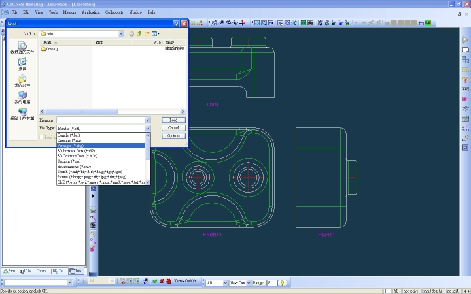Click the red X cancel icon on bottom toolbar

point(162,281)
